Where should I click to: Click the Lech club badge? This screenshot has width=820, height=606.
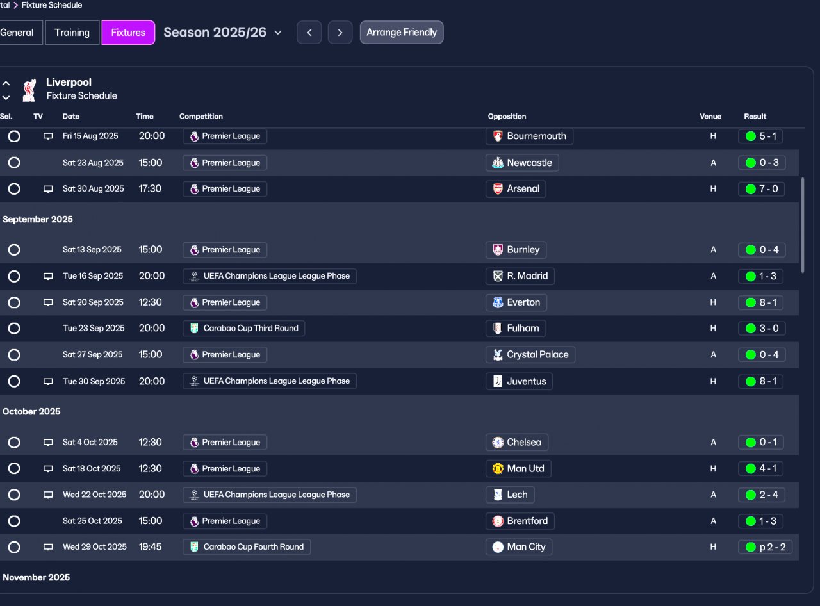[x=498, y=495]
